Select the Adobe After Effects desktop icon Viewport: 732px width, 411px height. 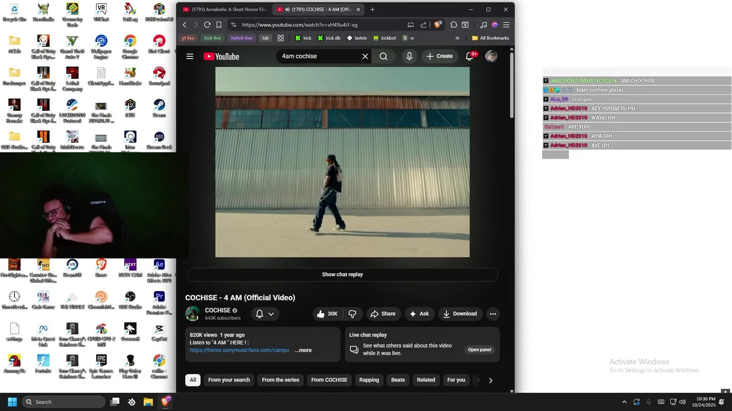pos(159,271)
